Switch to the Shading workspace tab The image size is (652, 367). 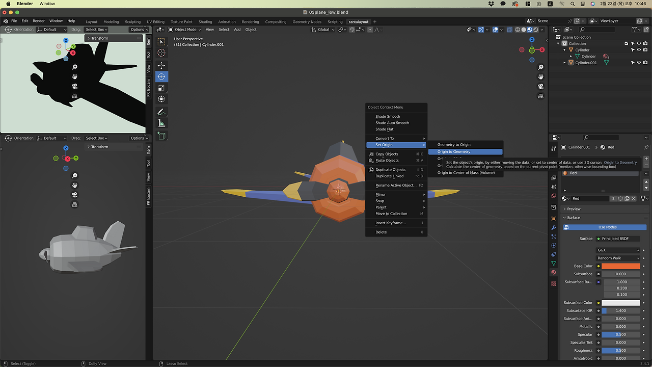coord(205,22)
